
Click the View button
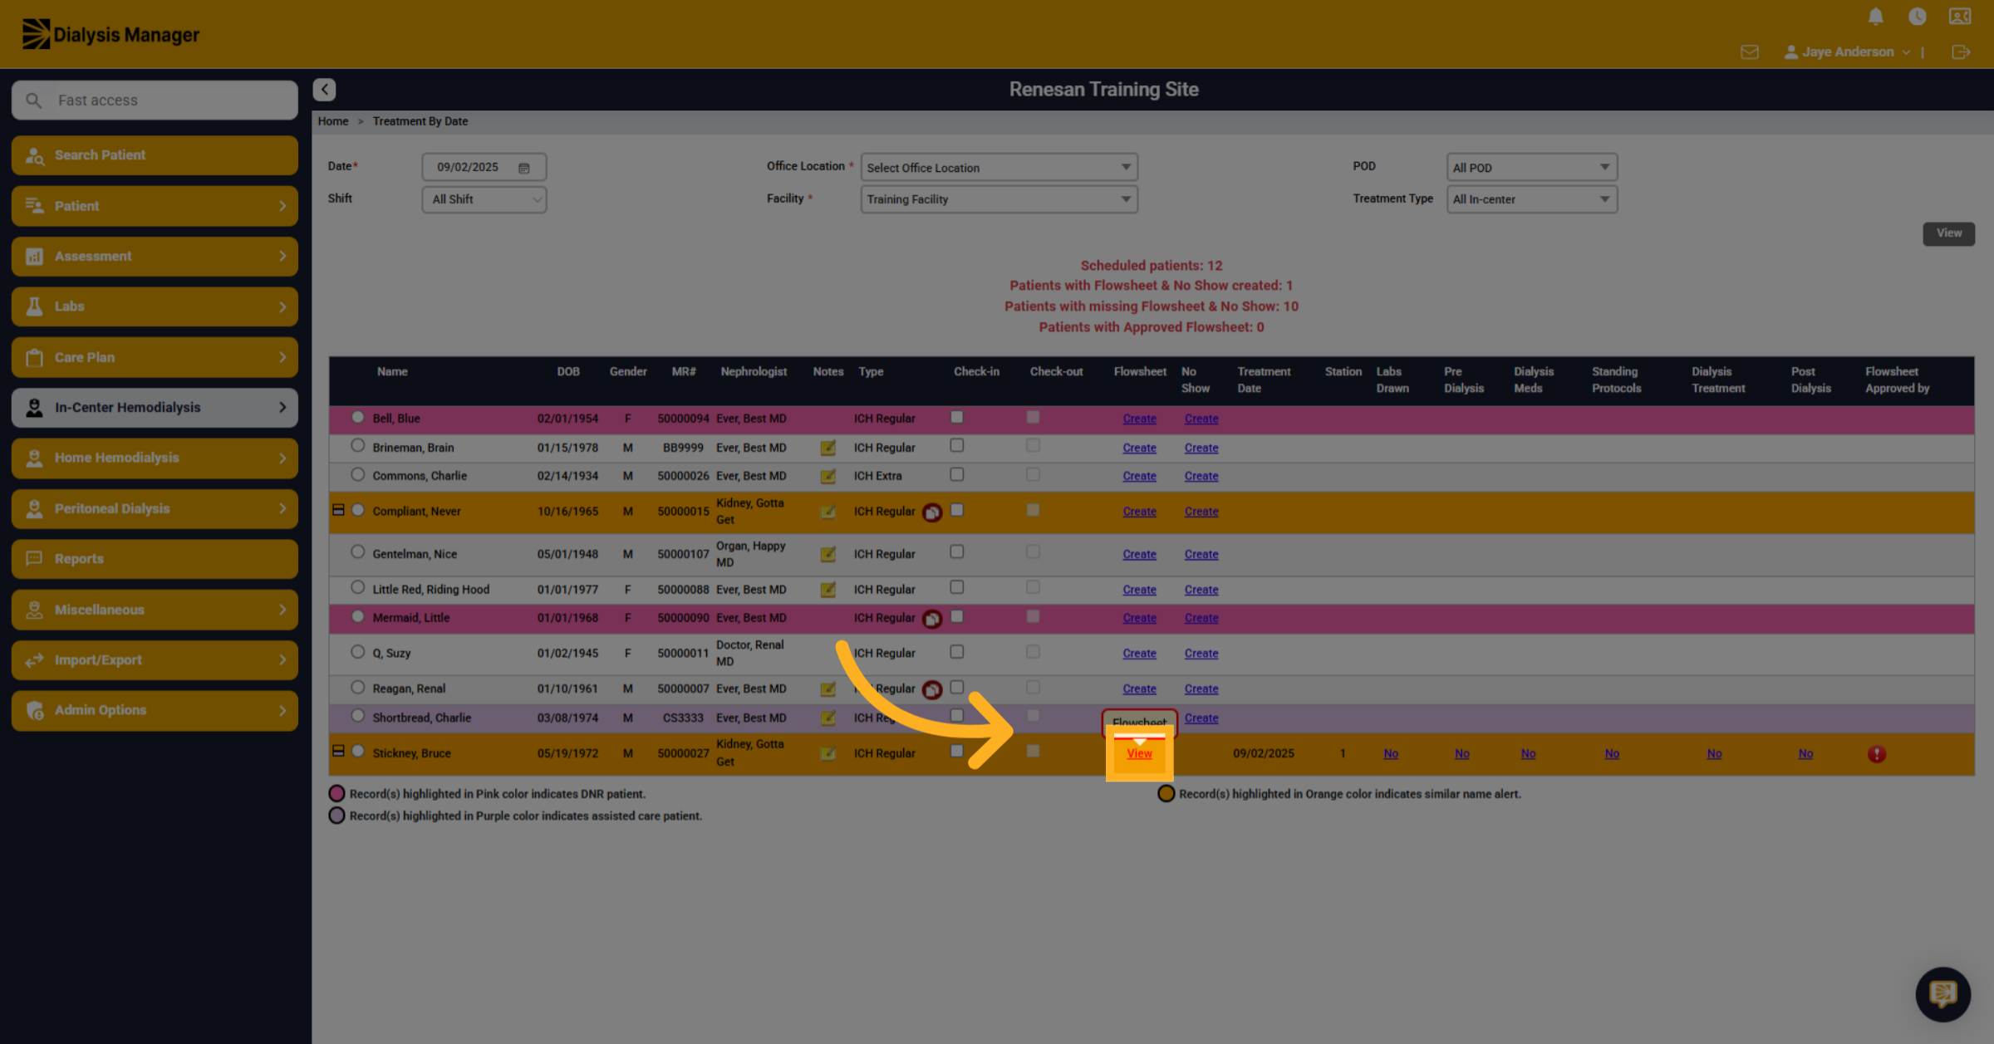tap(1948, 233)
